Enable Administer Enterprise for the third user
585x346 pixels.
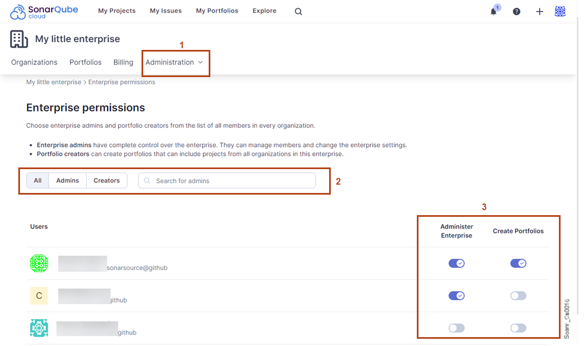pyautogui.click(x=457, y=328)
